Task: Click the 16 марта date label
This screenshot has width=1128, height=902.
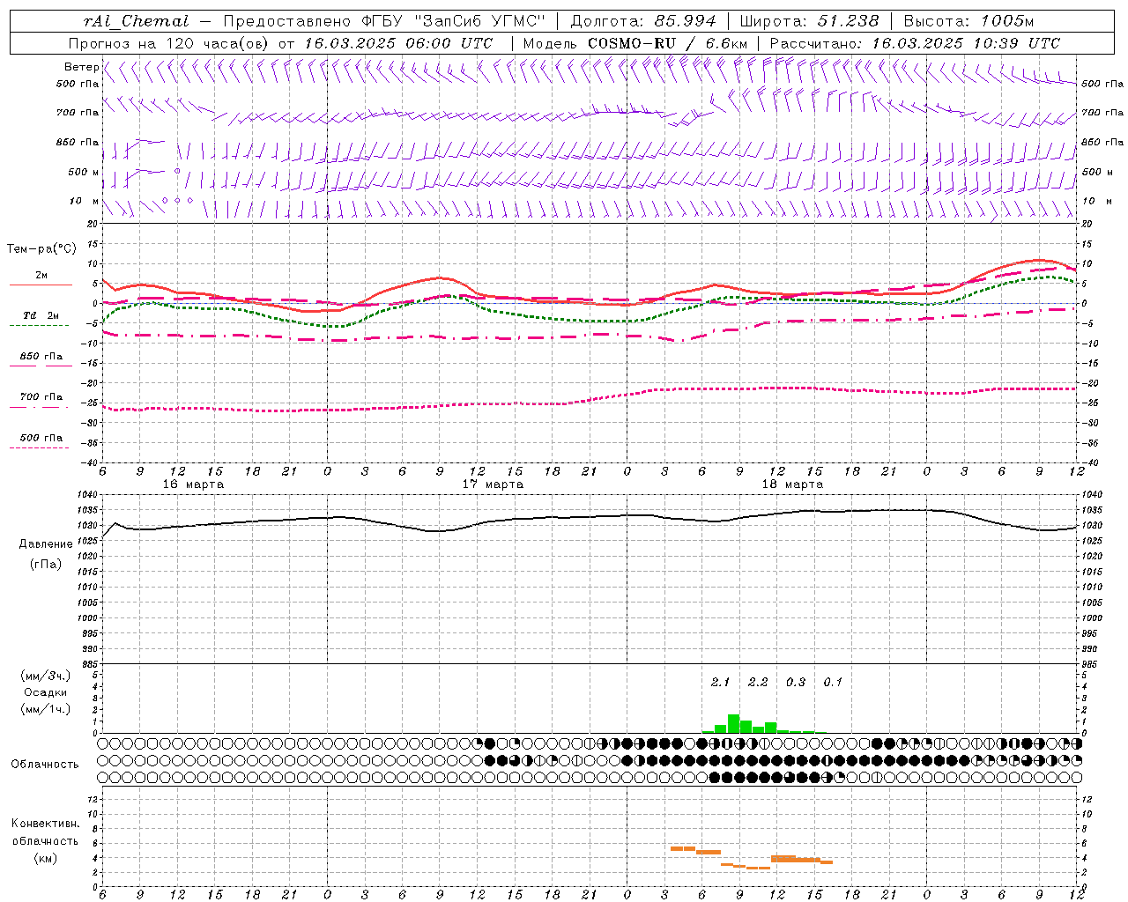Action: pyautogui.click(x=193, y=484)
